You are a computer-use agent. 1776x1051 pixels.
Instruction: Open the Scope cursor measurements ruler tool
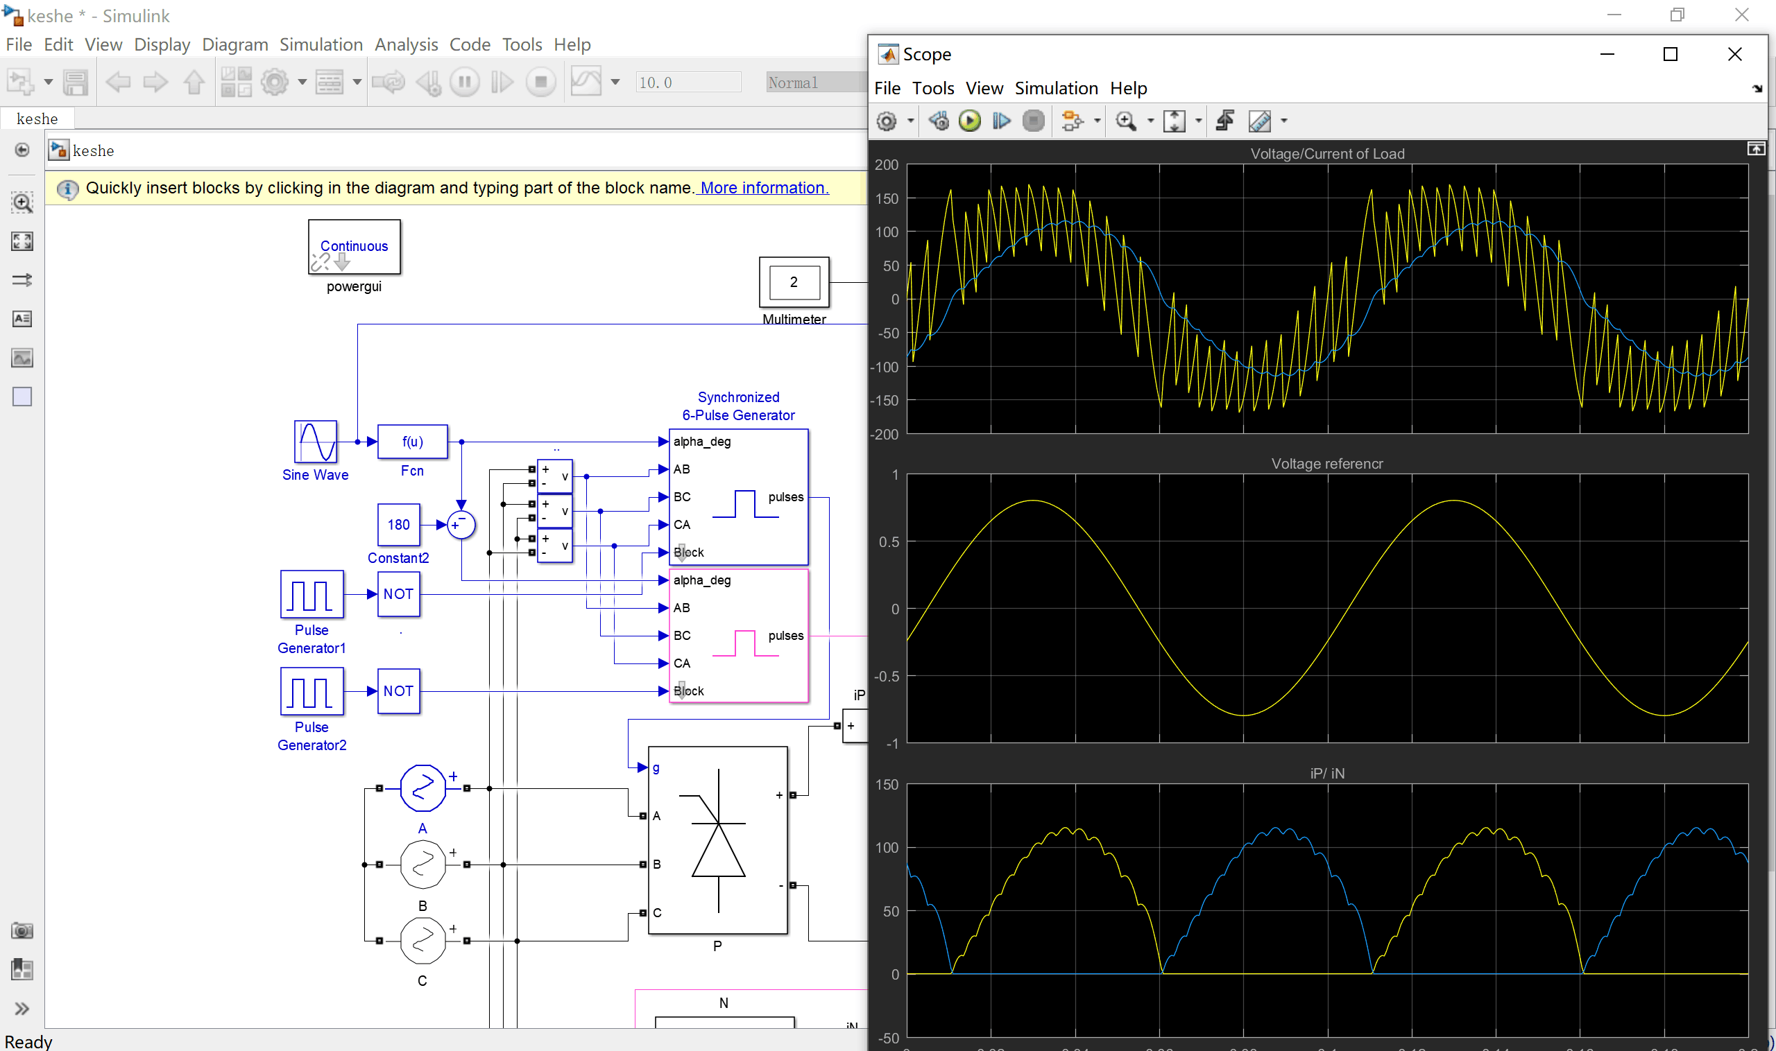tap(1259, 121)
